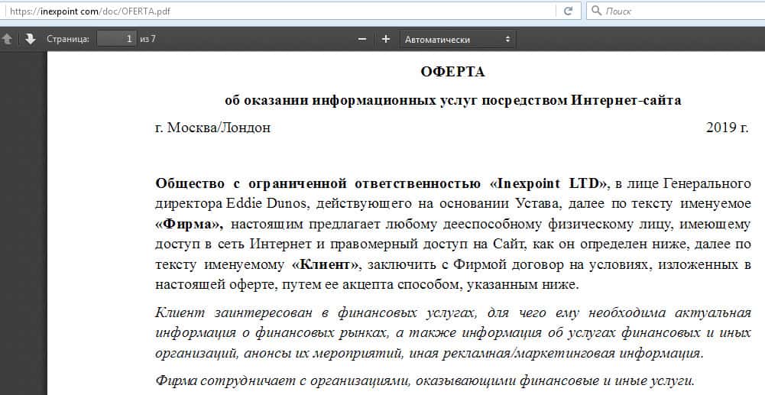Screen dimensions: 765x395
Task: Zoom out with the minus button
Action: pos(362,39)
